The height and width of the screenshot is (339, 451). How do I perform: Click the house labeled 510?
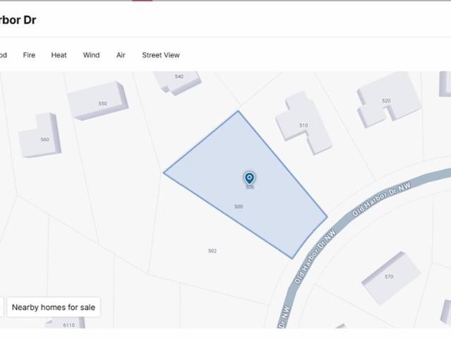pyautogui.click(x=303, y=124)
